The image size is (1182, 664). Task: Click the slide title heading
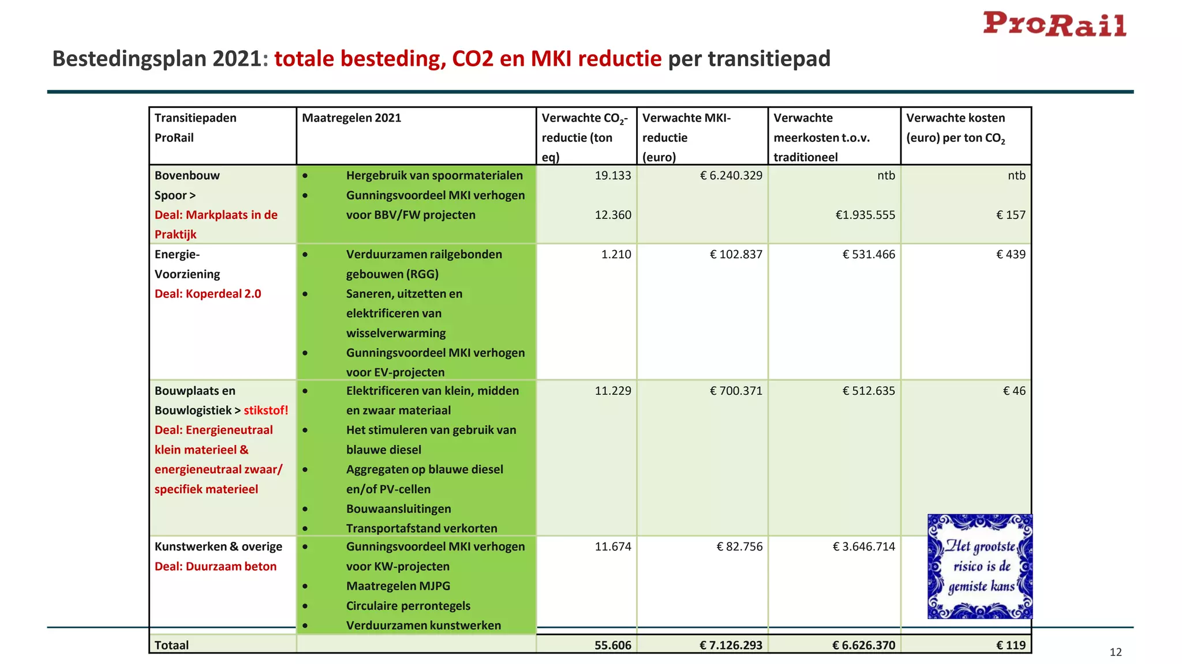click(441, 59)
